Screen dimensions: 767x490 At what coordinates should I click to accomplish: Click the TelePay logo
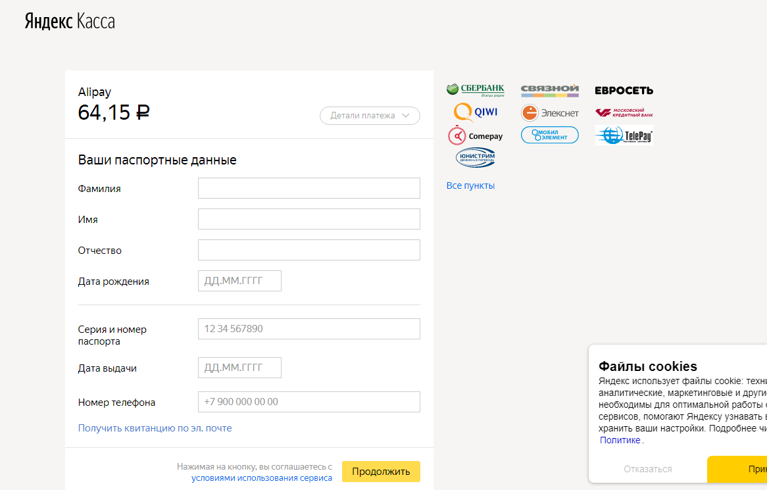(624, 135)
